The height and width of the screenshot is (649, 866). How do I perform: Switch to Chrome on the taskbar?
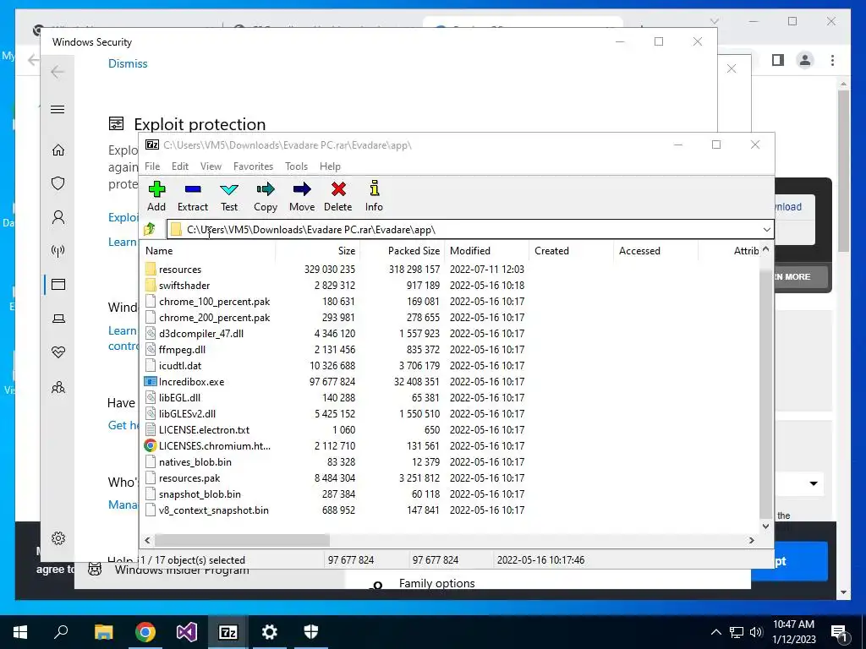click(x=145, y=632)
